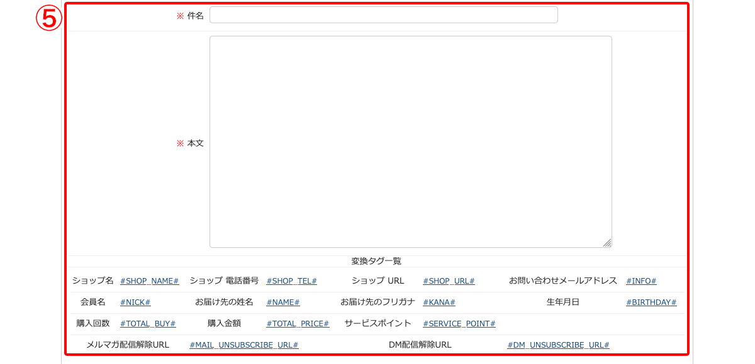Click the 生年月日 label
Screen dimensions: 755x364
(563, 302)
